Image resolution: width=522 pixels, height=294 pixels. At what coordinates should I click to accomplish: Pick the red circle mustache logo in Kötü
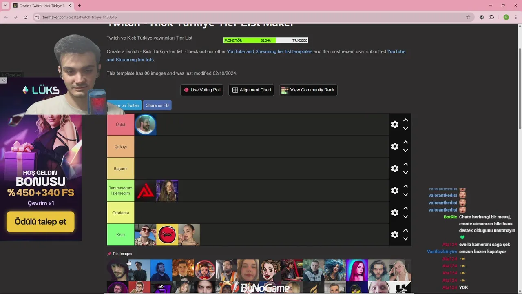point(167,235)
